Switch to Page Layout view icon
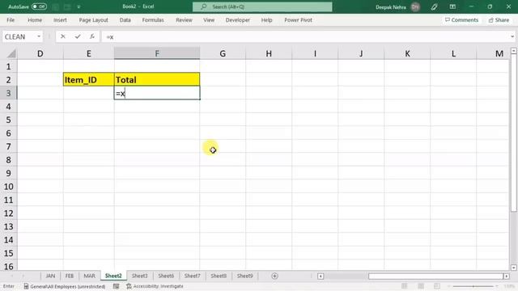This screenshot has width=518, height=291. [x=421, y=286]
